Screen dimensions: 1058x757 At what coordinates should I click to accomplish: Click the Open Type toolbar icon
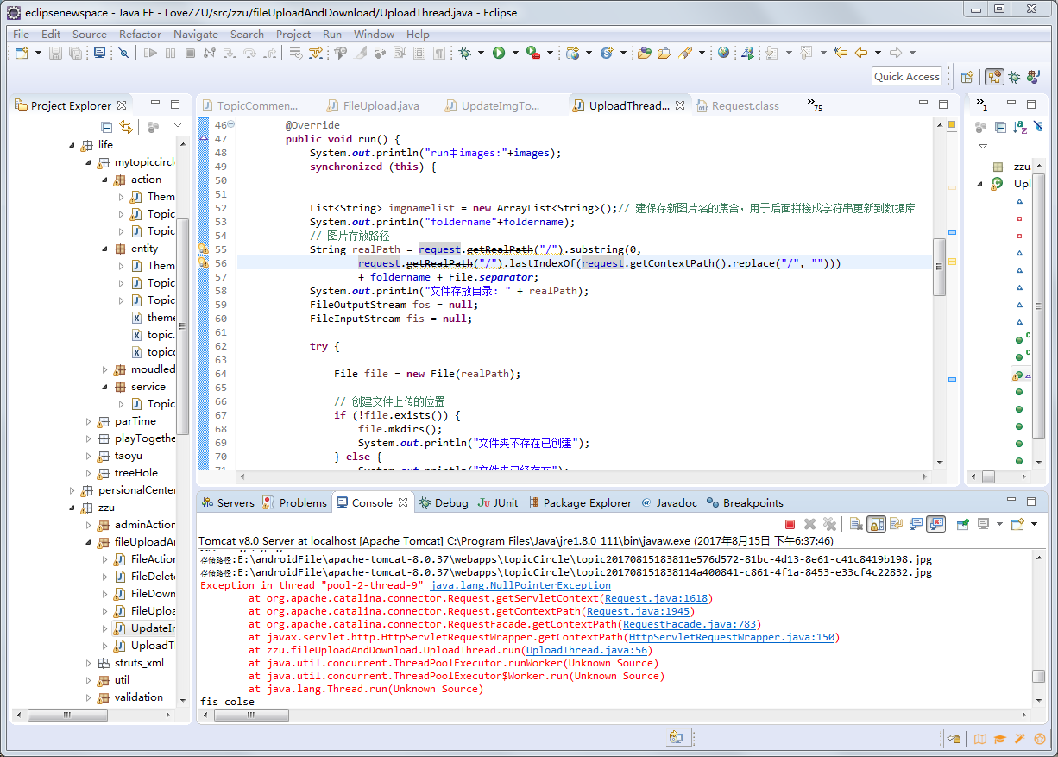pos(644,53)
